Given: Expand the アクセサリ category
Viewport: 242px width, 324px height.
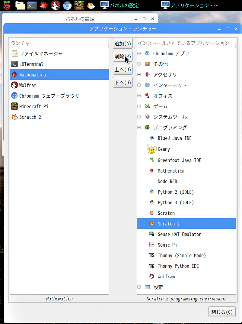Looking at the screenshot, I should [139, 75].
